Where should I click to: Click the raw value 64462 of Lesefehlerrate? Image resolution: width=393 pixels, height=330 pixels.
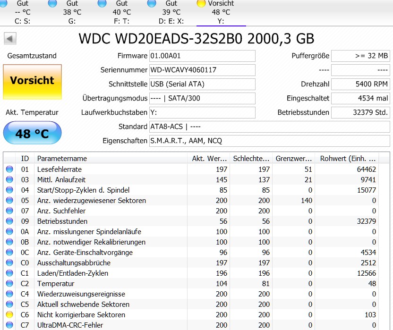tap(367, 169)
